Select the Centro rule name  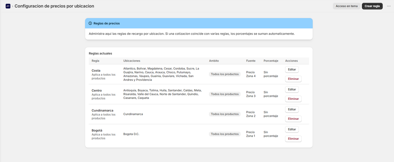click(x=97, y=90)
